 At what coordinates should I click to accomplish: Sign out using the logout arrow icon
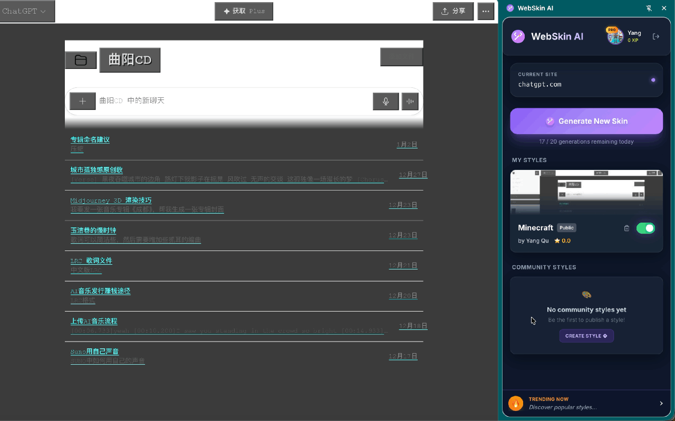(656, 36)
